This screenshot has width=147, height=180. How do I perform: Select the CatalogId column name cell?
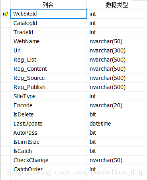pos(49,23)
